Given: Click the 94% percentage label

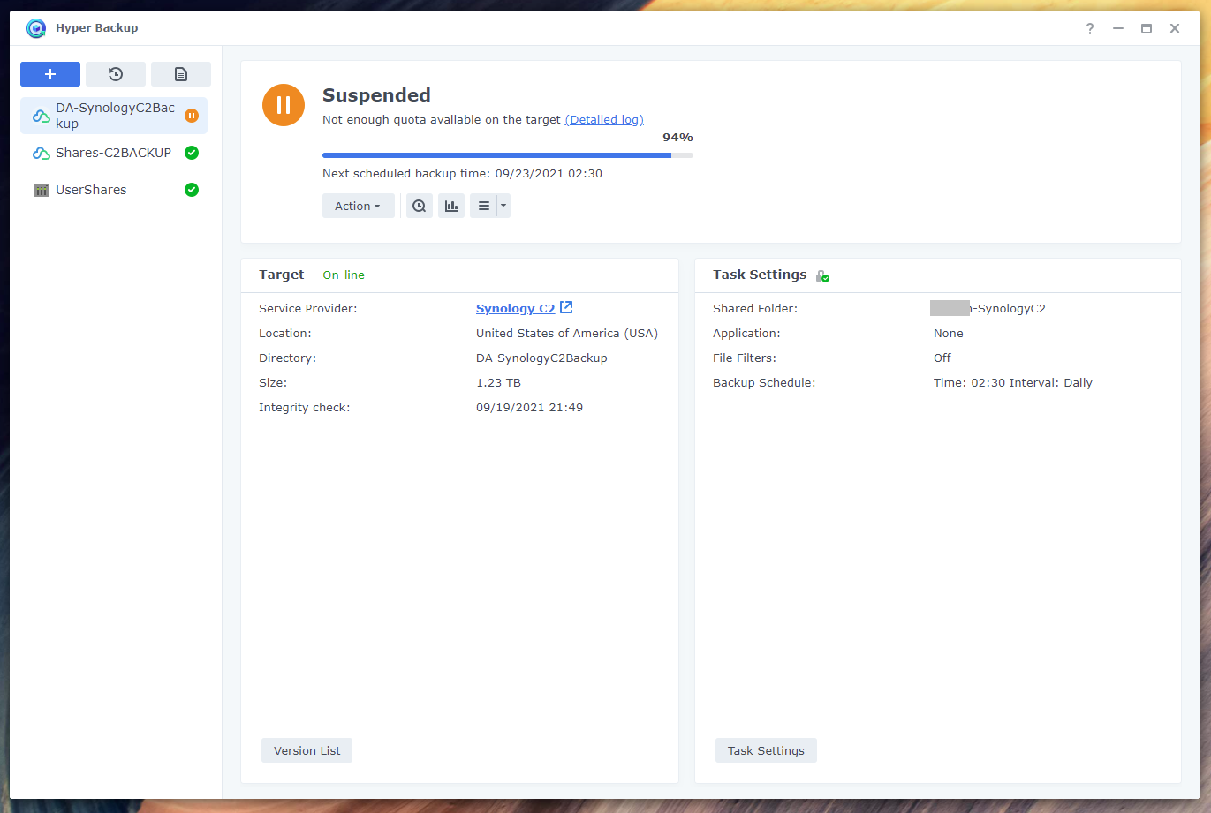Looking at the screenshot, I should [x=677, y=137].
